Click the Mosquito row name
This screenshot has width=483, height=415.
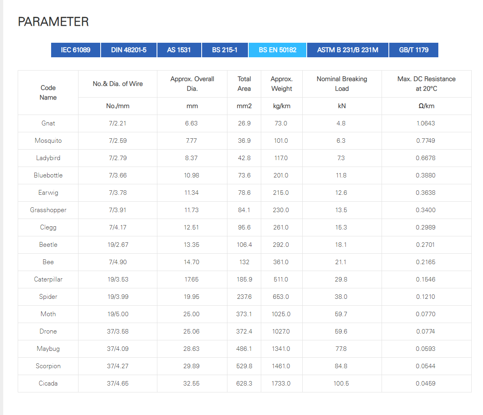point(48,141)
